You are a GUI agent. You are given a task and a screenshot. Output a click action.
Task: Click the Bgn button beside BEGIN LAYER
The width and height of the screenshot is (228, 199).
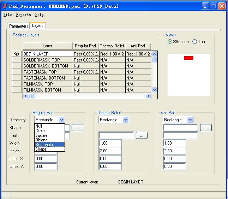(x=17, y=54)
